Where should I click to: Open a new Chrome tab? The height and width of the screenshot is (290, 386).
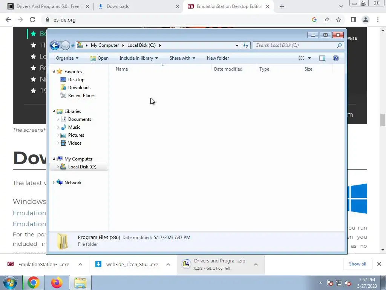[x=282, y=6]
